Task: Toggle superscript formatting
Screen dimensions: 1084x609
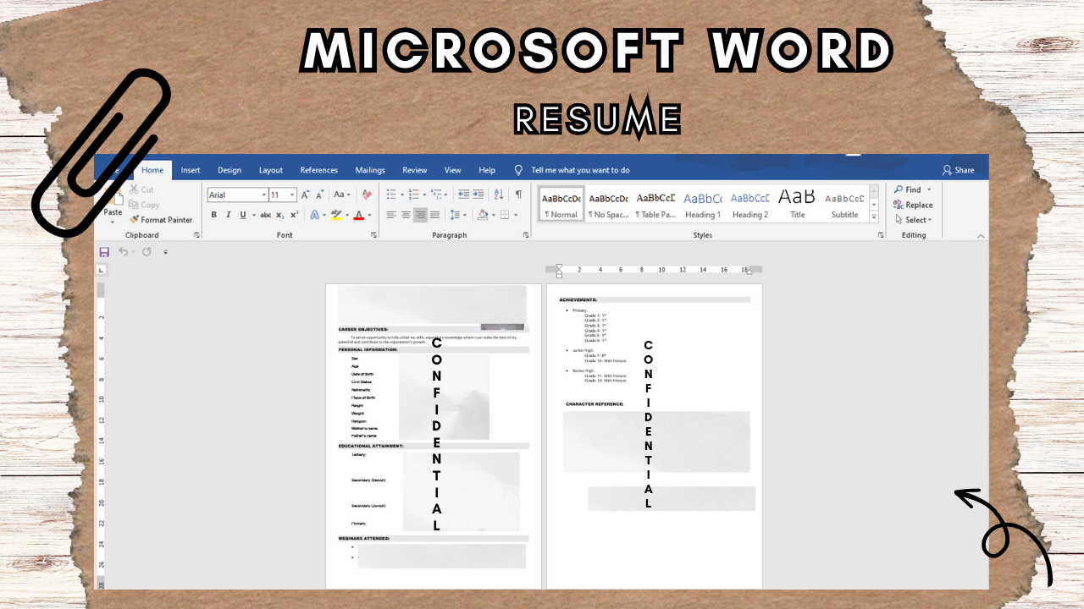Action: pos(294,215)
